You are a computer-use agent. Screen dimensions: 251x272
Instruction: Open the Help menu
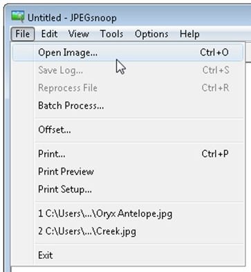[x=189, y=34]
